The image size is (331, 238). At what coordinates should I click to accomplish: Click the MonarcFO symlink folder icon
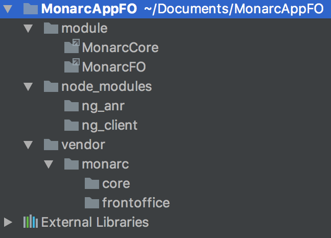(x=72, y=65)
